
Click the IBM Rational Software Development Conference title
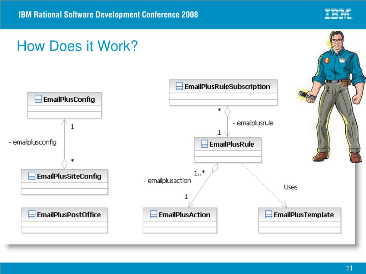click(108, 14)
